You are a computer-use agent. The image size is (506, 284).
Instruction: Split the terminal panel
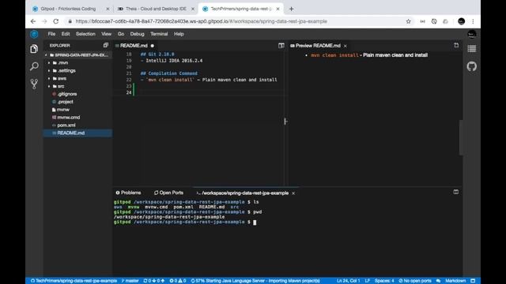(x=455, y=192)
